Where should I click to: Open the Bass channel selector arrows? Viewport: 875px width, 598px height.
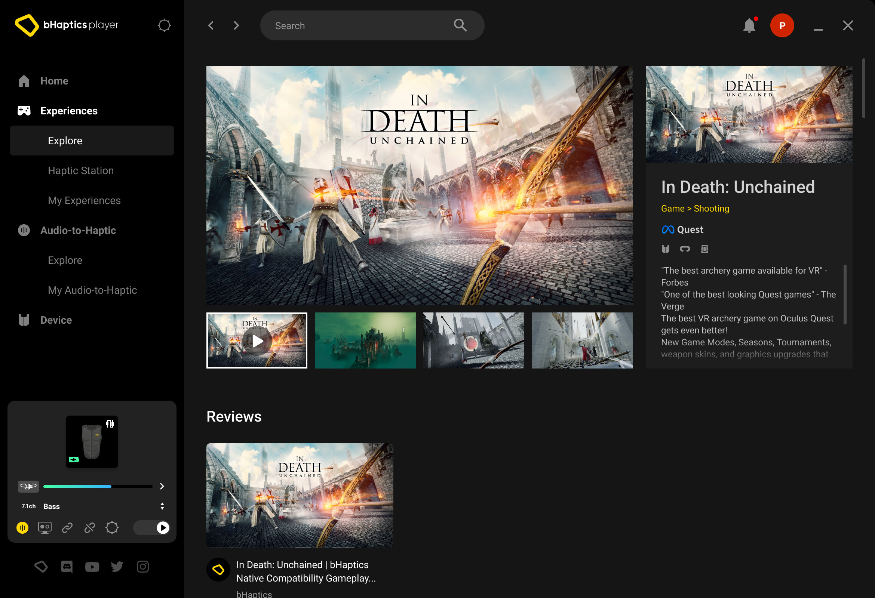[162, 506]
